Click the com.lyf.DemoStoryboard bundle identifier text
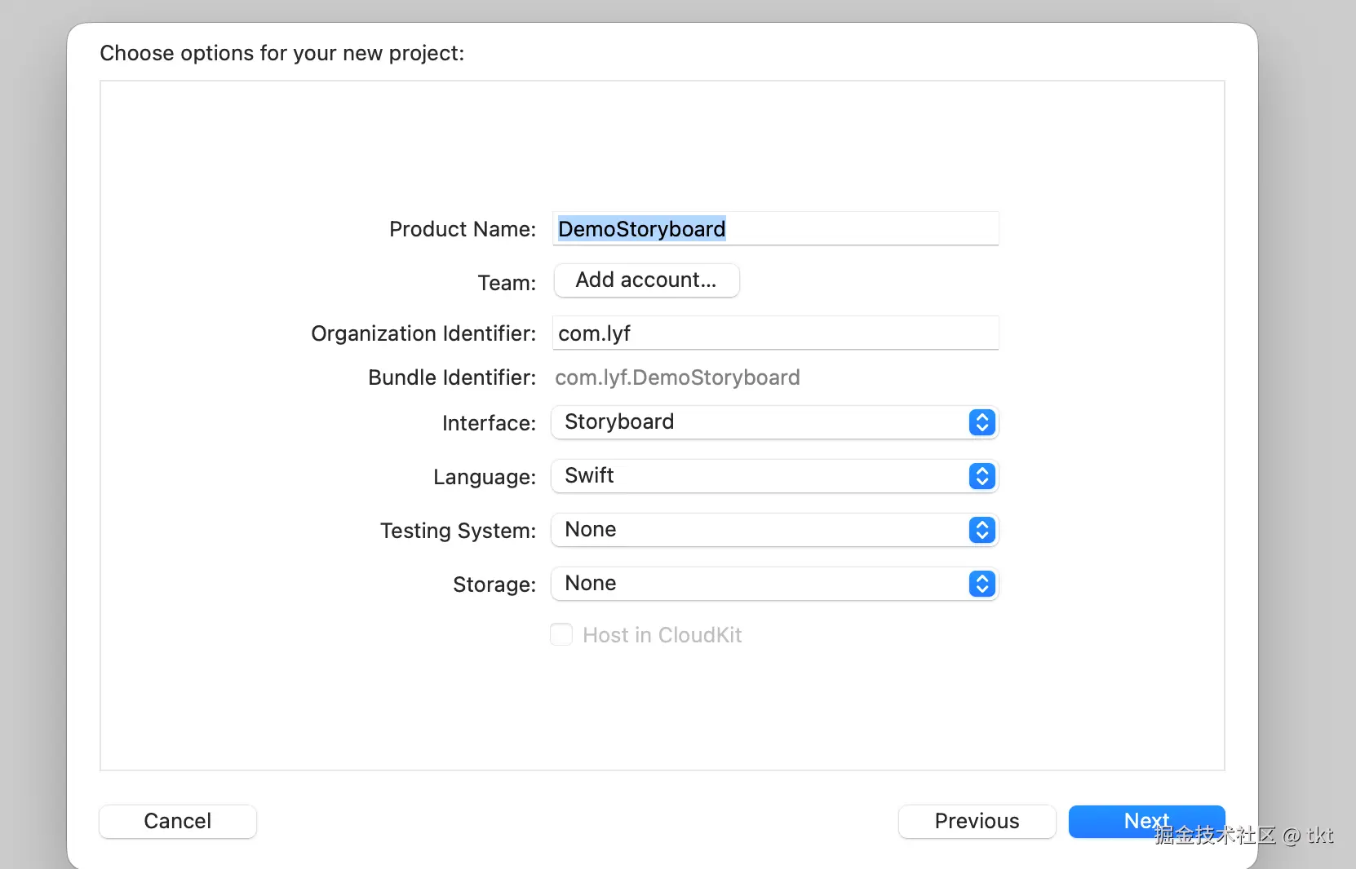Viewport: 1356px width, 869px height. point(677,377)
